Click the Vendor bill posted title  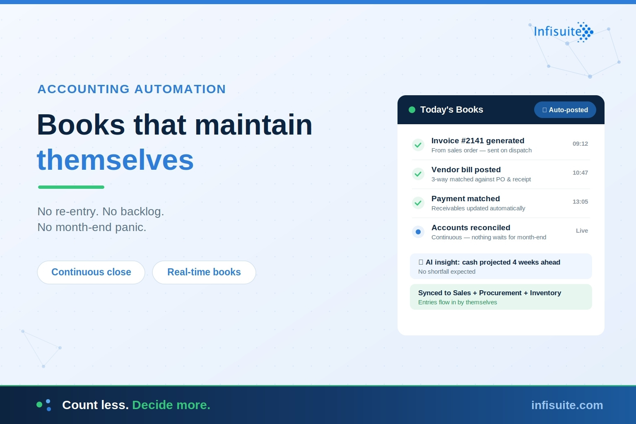click(466, 170)
